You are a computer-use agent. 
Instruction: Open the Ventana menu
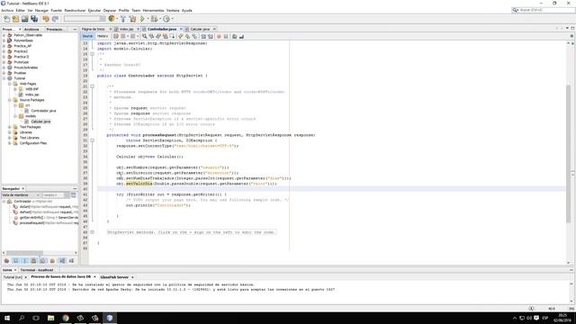[x=173, y=10]
